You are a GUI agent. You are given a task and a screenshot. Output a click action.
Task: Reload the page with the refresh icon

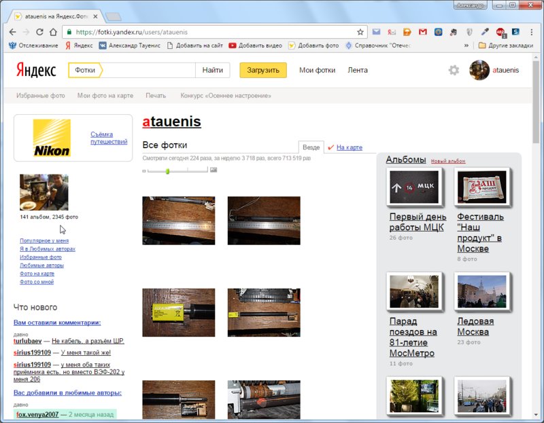pyautogui.click(x=39, y=32)
